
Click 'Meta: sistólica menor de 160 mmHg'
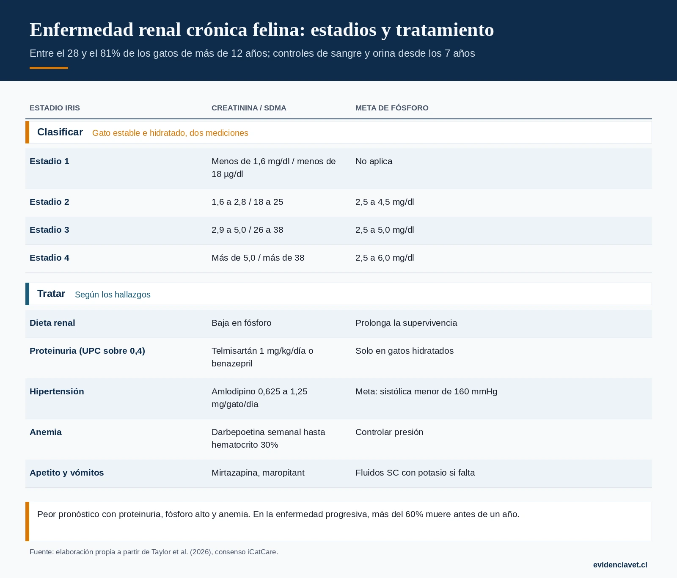(427, 391)
